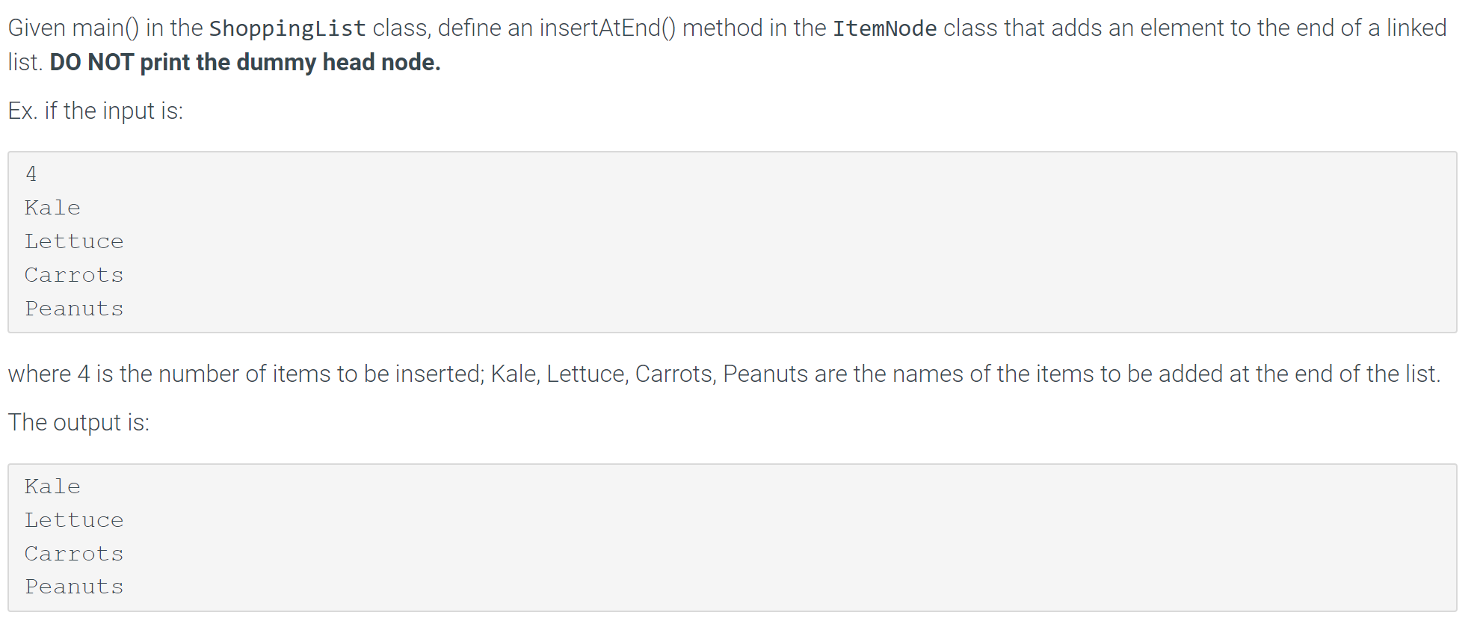Image resolution: width=1483 pixels, height=627 pixels.
Task: Click Peanuts in the output example box
Action: 74,587
